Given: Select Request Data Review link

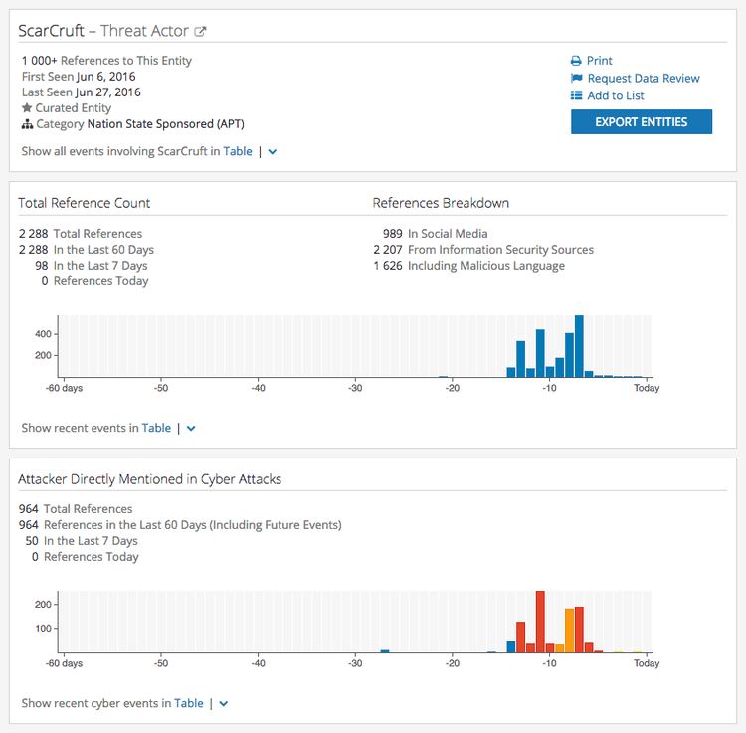Looking at the screenshot, I should coord(644,79).
